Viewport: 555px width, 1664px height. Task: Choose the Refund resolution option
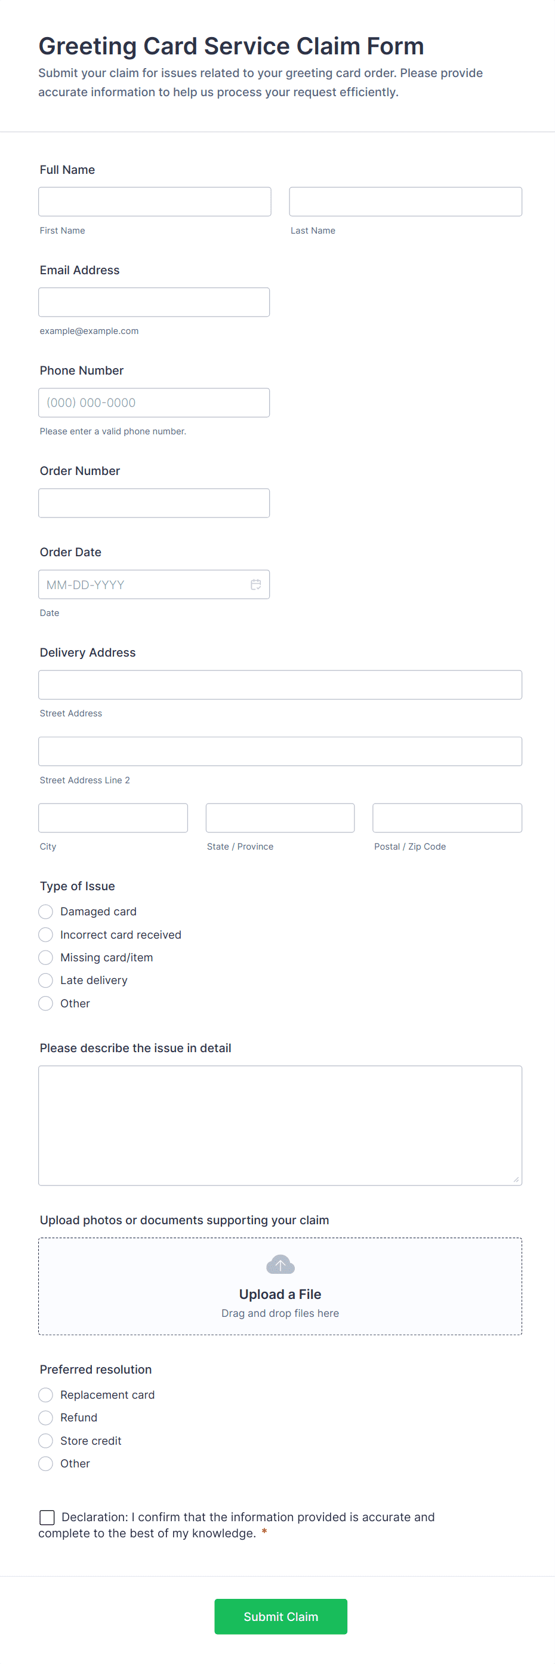46,1417
